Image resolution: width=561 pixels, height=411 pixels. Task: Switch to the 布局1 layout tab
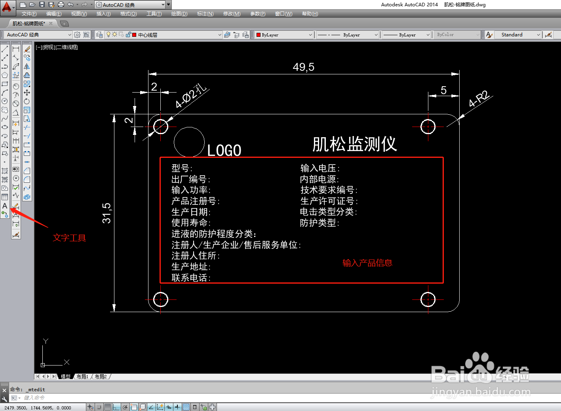click(x=82, y=377)
